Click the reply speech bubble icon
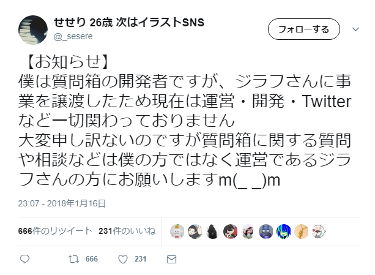375x275 pixels. click(24, 259)
